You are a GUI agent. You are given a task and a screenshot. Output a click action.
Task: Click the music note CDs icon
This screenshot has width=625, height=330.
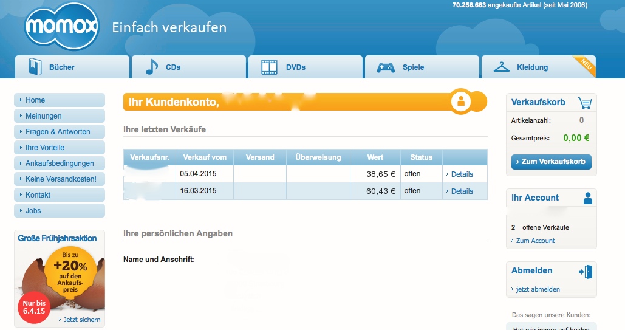pos(152,67)
